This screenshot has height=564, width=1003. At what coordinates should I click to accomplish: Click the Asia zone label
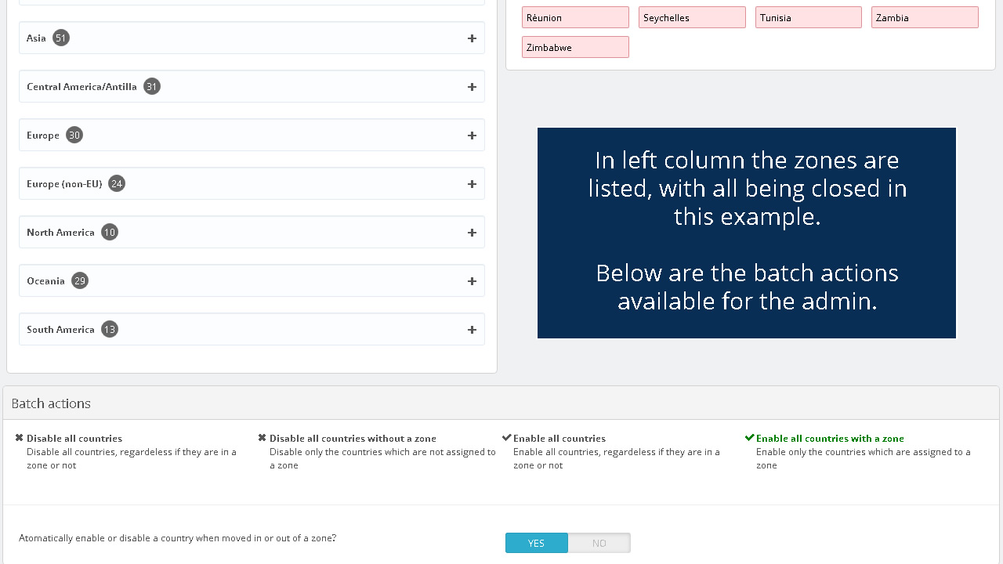point(36,38)
